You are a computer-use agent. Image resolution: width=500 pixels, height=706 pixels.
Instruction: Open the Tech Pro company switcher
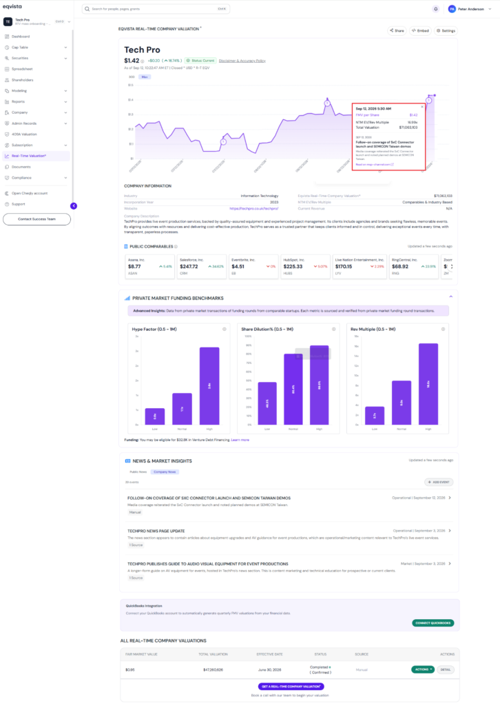[x=37, y=21]
